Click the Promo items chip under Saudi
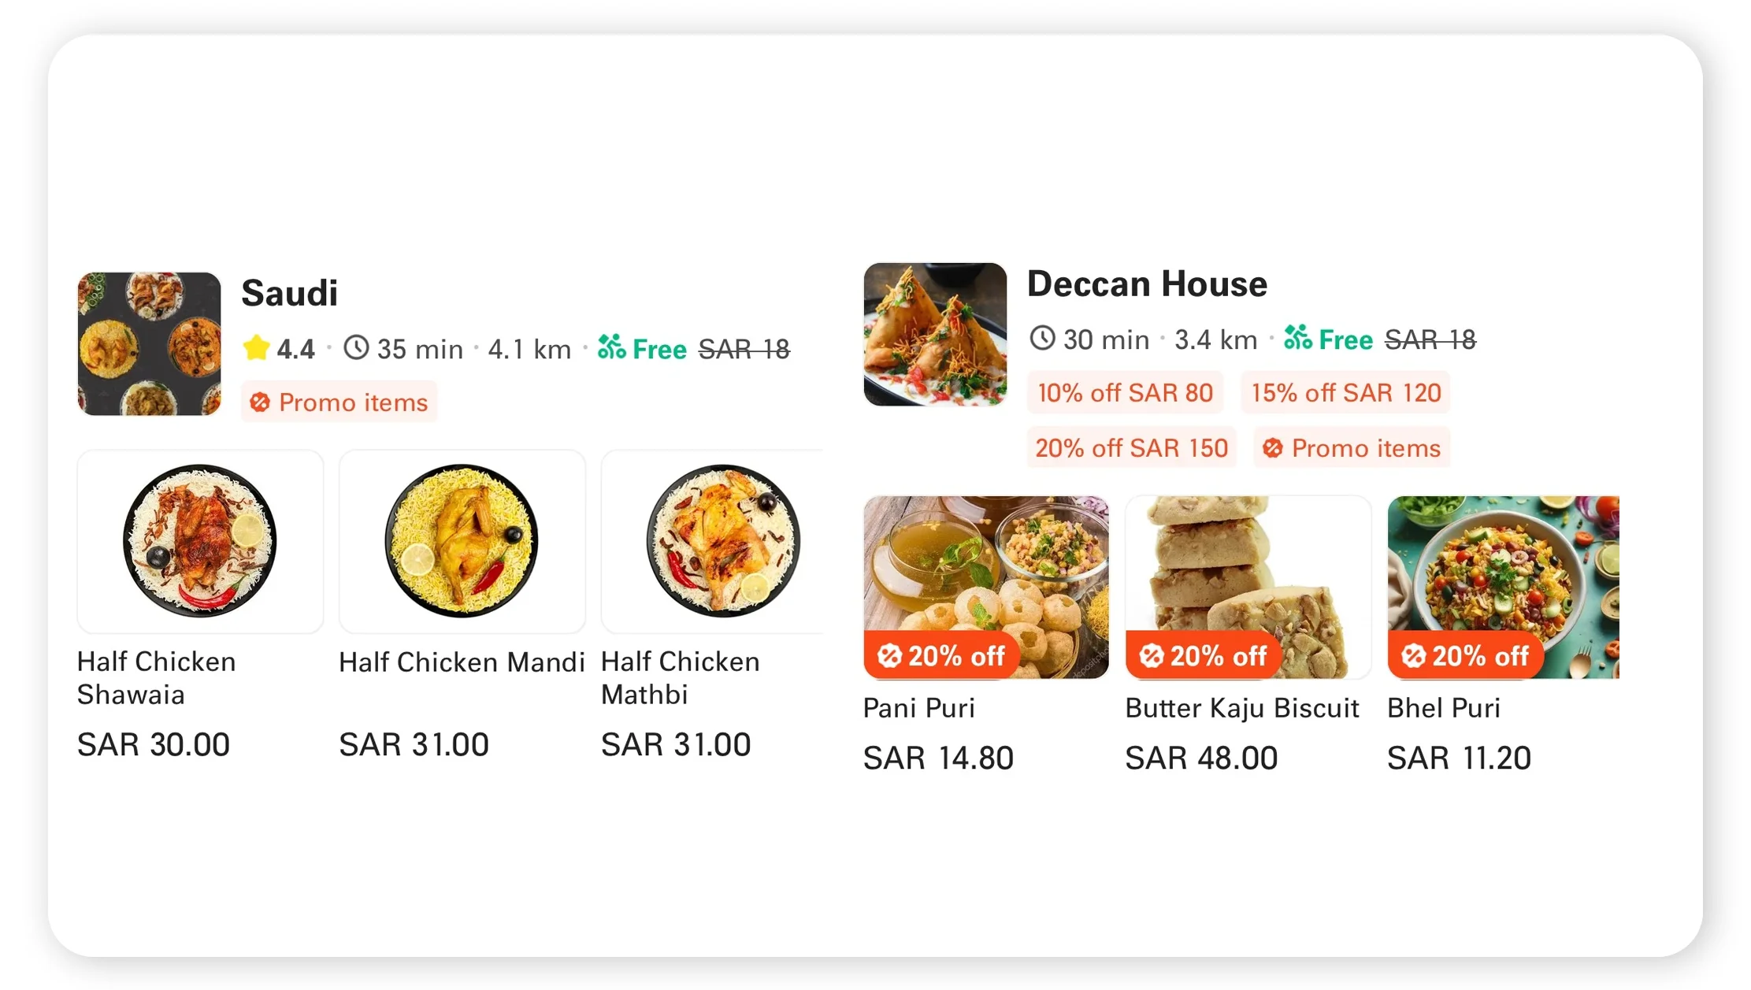This screenshot has width=1751, height=990. click(x=339, y=402)
